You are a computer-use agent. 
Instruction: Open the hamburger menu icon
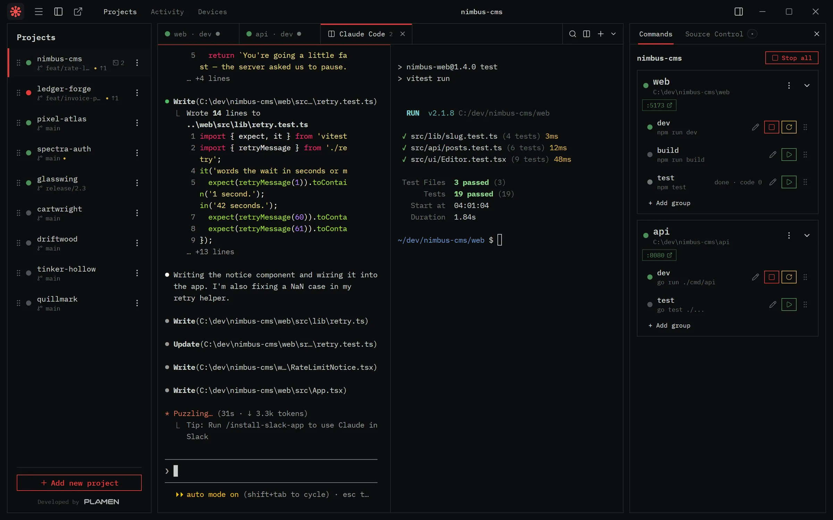(39, 12)
